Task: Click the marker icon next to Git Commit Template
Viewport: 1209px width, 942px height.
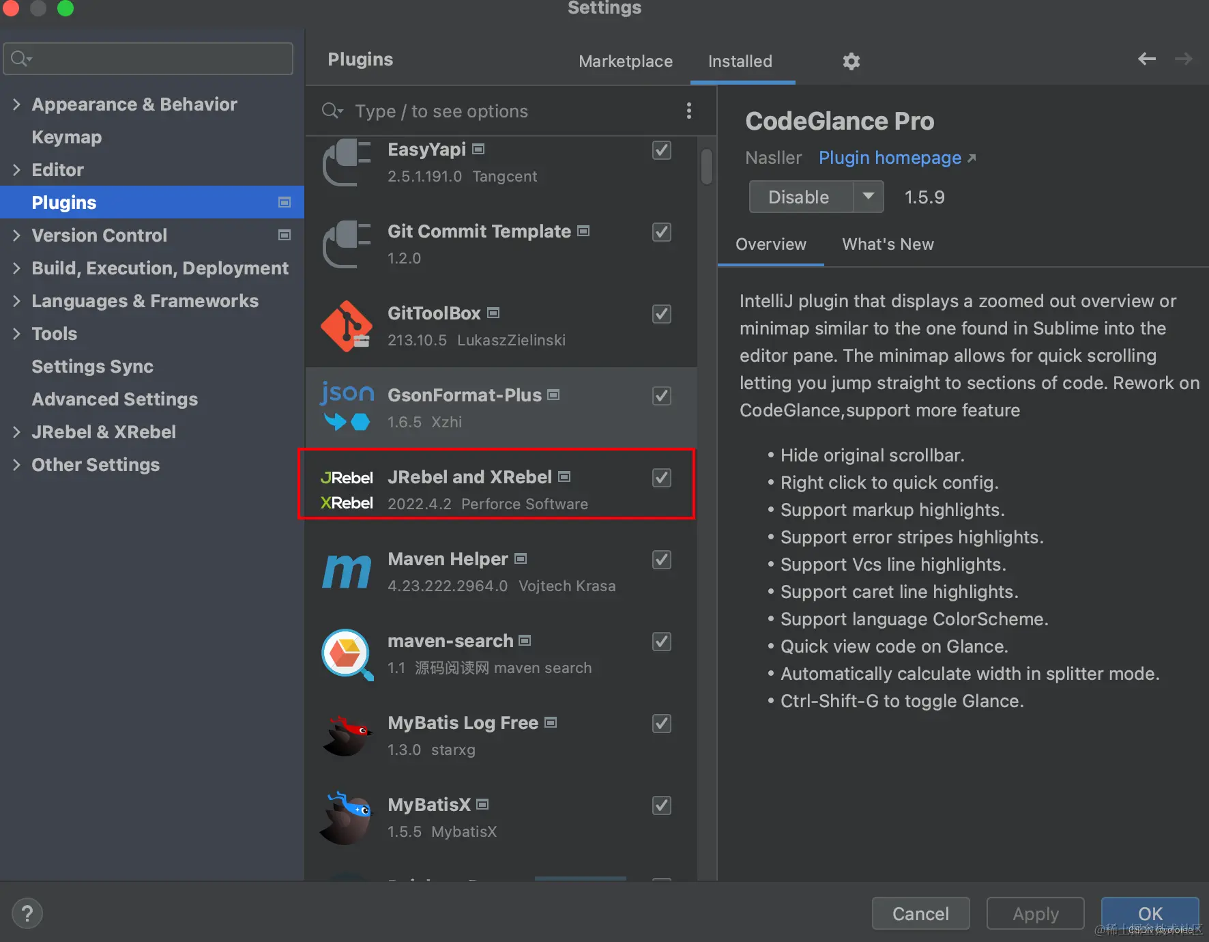Action: point(583,231)
